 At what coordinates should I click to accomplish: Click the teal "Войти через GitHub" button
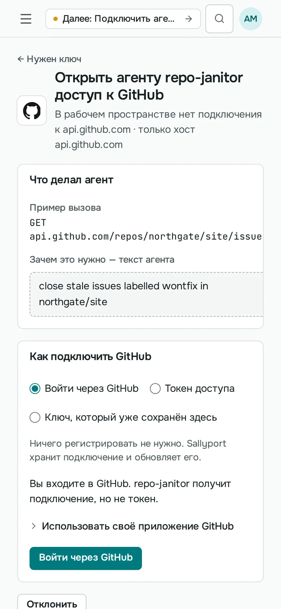tap(86, 558)
